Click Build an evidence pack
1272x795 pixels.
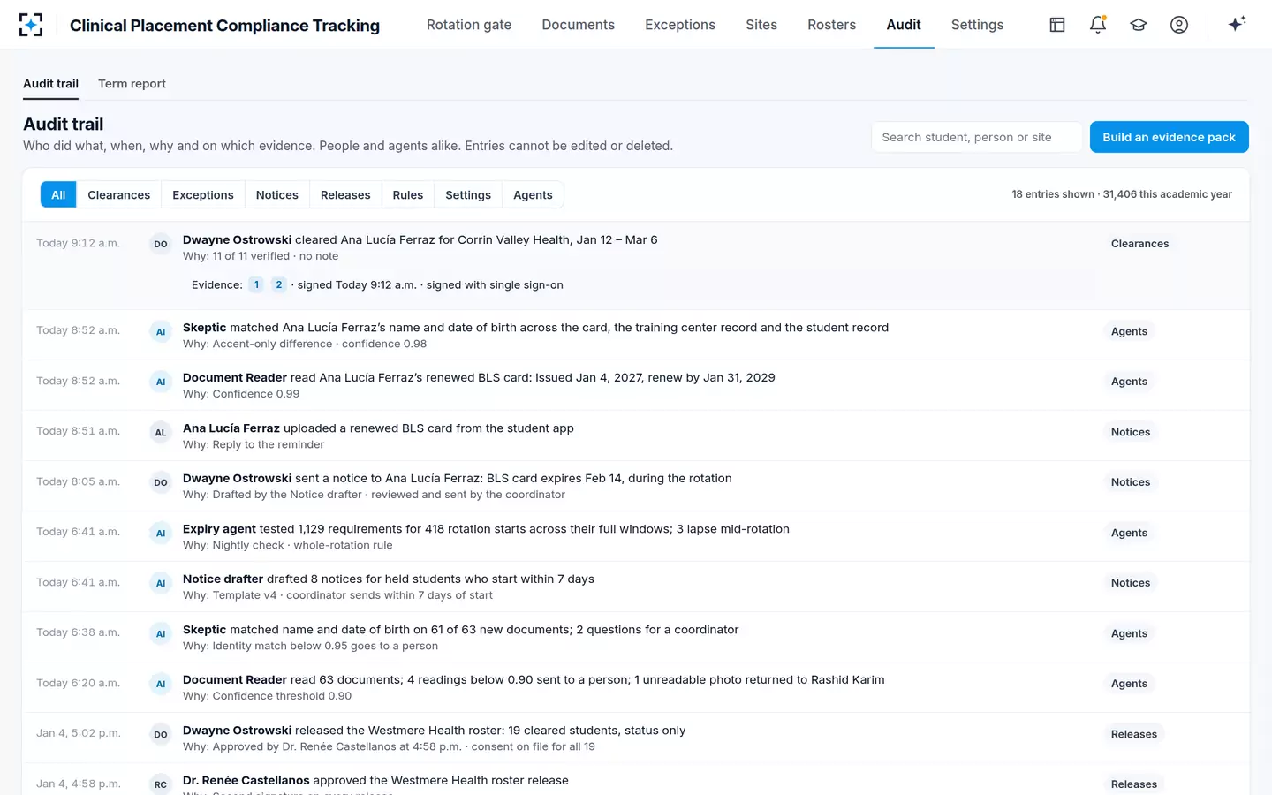1170,137
